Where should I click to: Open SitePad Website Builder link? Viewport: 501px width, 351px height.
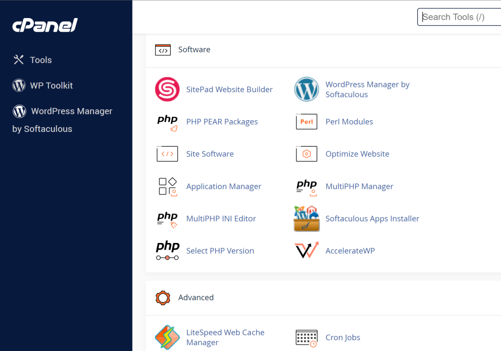click(229, 89)
